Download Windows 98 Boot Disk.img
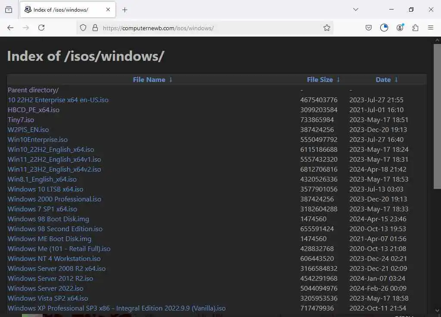Viewport: 441px width, 317px height. 48,219
